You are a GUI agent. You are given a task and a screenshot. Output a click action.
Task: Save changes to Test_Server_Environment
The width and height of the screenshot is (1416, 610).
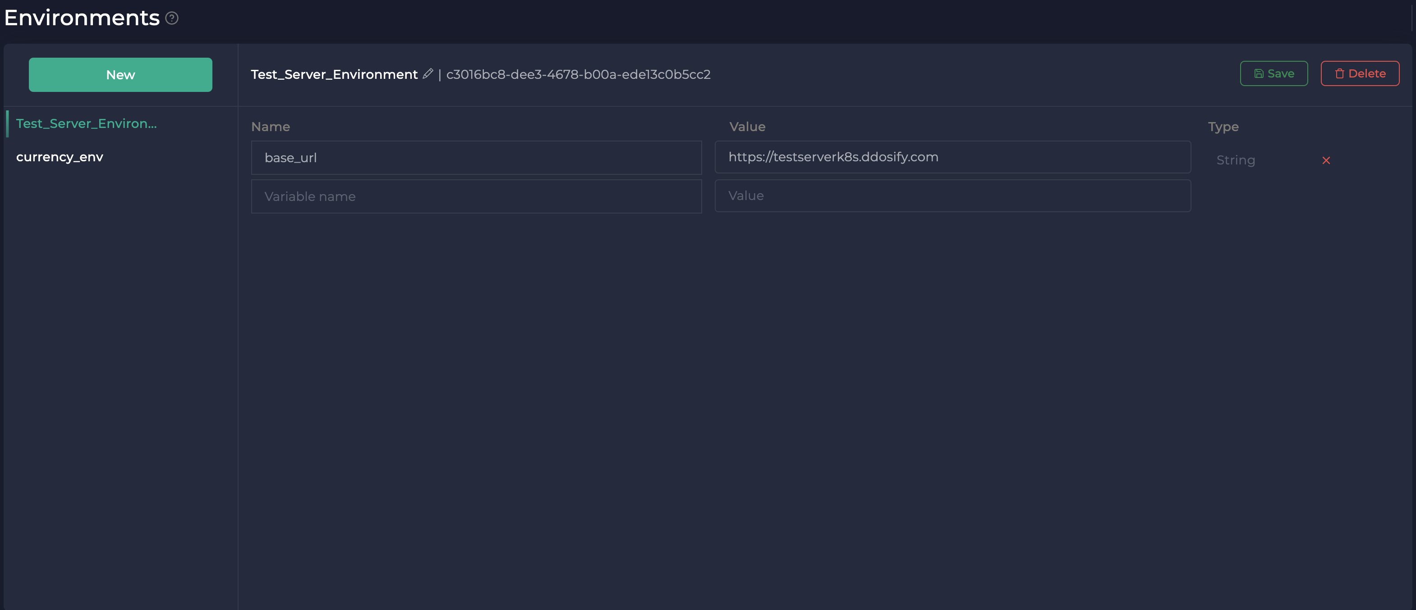tap(1273, 73)
